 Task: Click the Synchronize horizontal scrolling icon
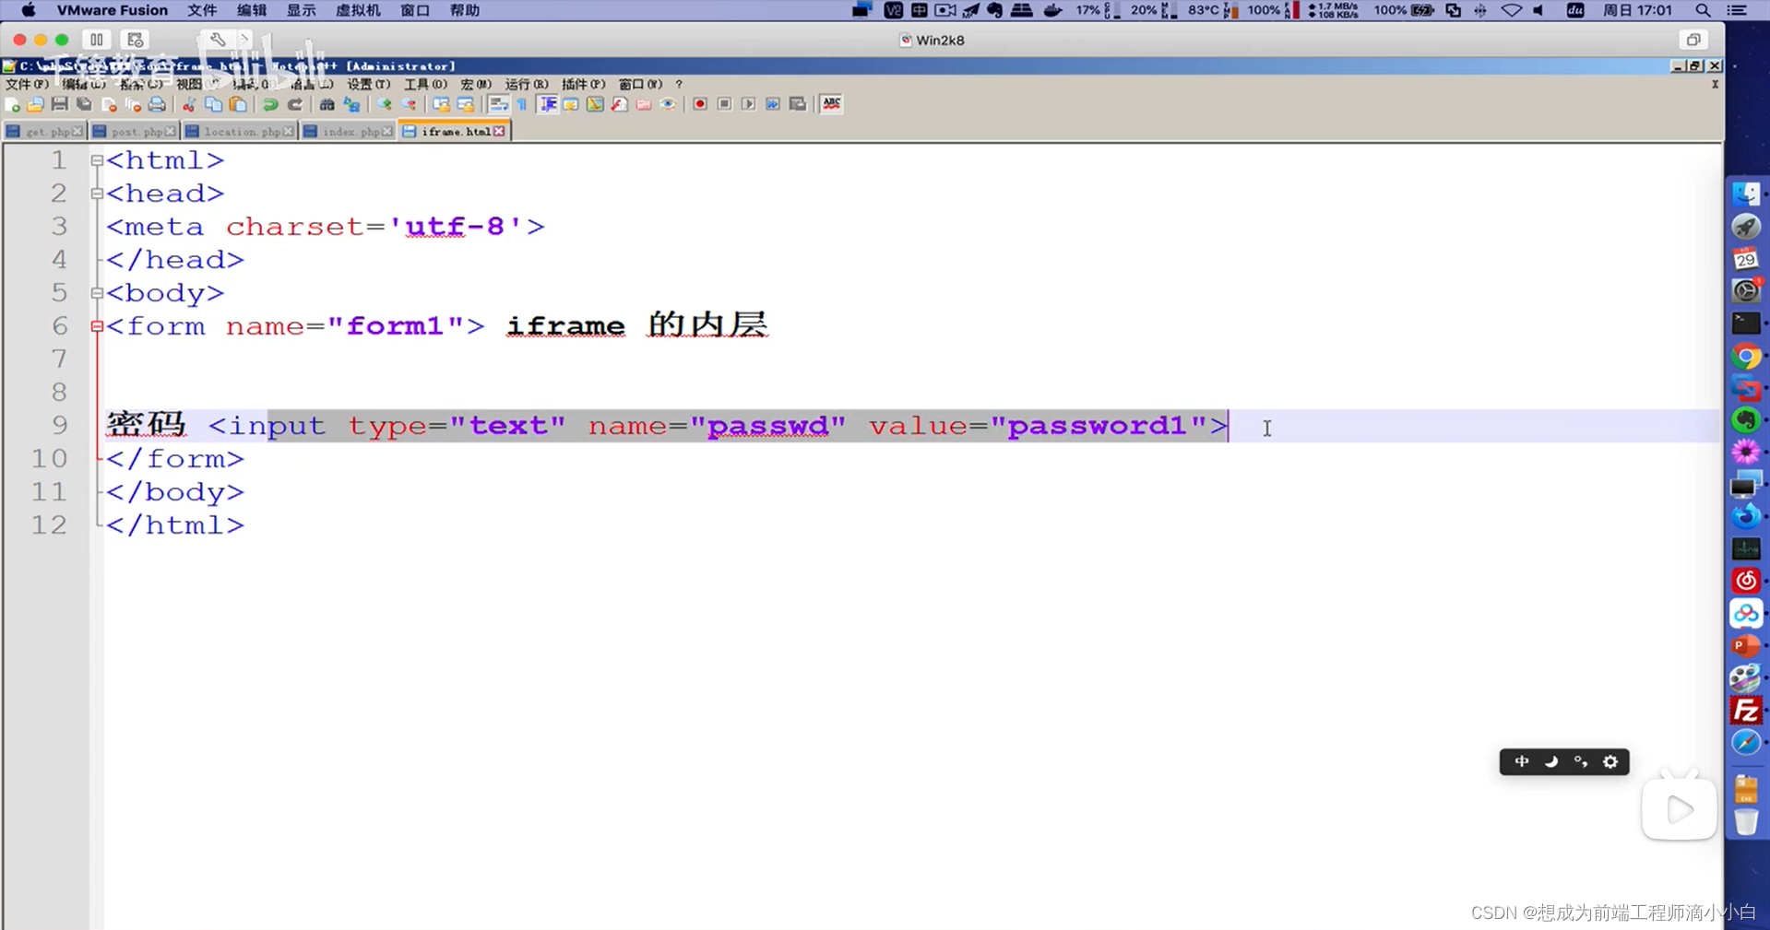[466, 104]
